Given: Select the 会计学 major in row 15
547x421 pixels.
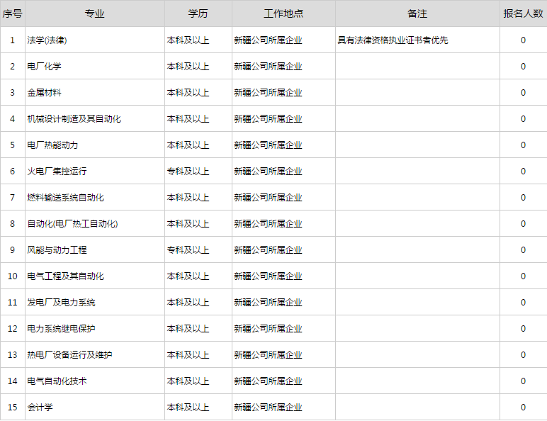Looking at the screenshot, I should pyautogui.click(x=40, y=408).
